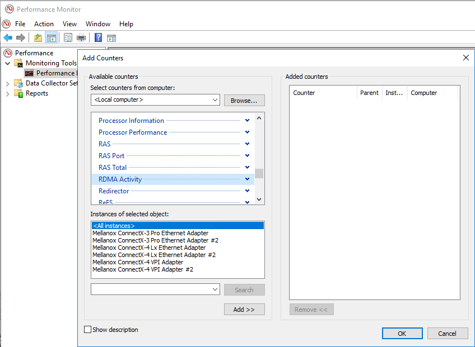Expand the Redirector counter group
Viewport: 475px width, 347px height.
[247, 191]
